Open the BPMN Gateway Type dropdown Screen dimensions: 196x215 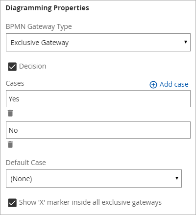point(98,43)
